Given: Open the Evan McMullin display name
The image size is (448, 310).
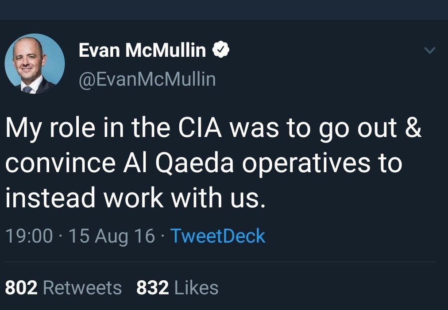Looking at the screenshot, I should pyautogui.click(x=142, y=51).
